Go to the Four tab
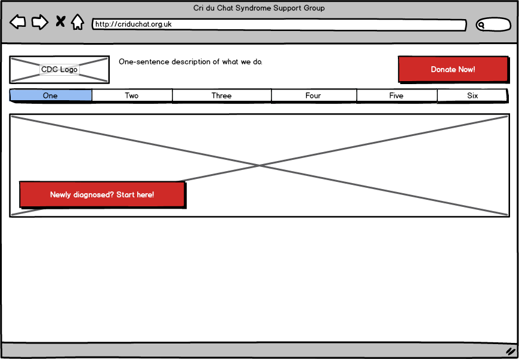519x359 pixels. pyautogui.click(x=313, y=95)
